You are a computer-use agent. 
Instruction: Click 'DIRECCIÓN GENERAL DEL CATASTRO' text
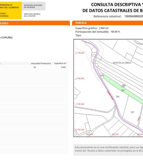32,15
